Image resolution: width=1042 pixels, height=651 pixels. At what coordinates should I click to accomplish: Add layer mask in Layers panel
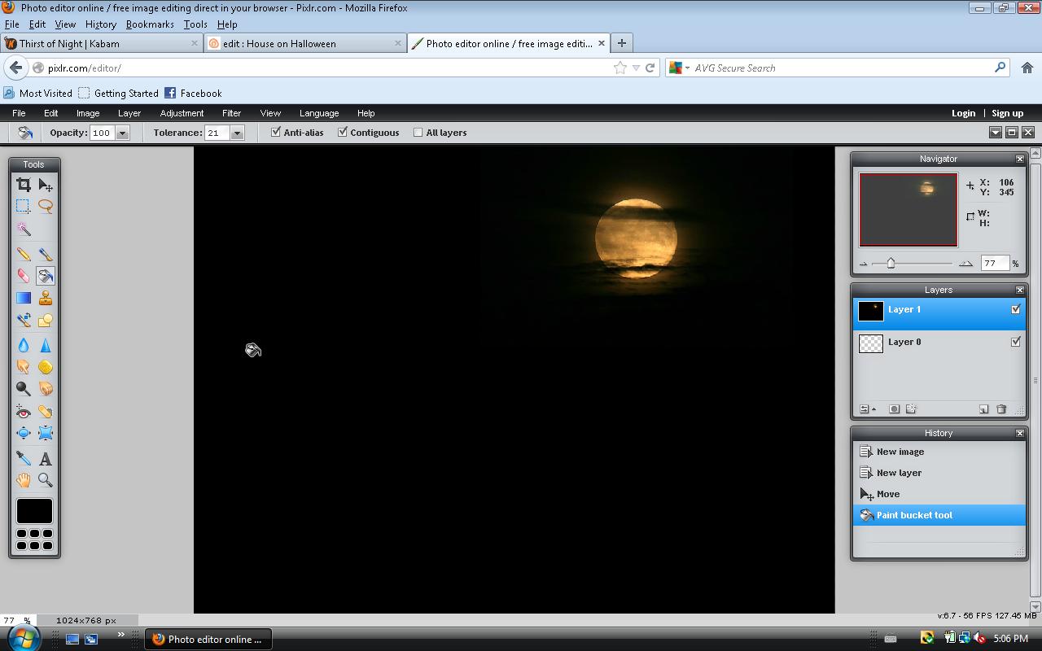click(x=894, y=409)
